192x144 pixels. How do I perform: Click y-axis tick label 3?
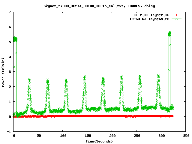pyautogui.click(x=10, y=72)
